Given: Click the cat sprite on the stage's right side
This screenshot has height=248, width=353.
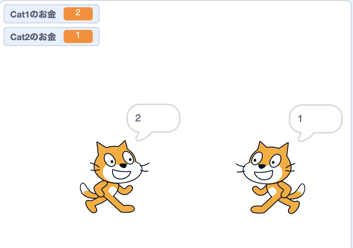Looking at the screenshot, I should pyautogui.click(x=271, y=178).
